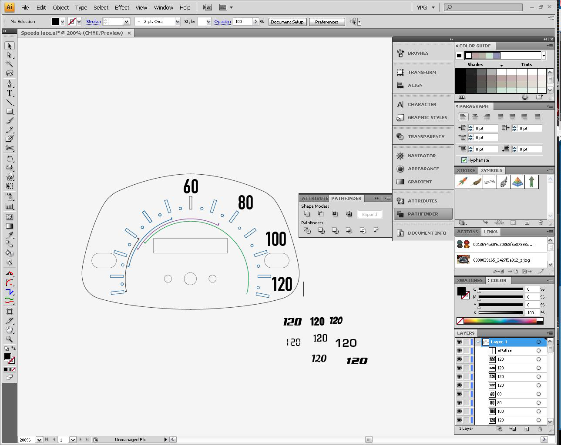Toggle visibility of the 100 sublayer
Viewport: 561px width, 445px height.
[x=459, y=412]
